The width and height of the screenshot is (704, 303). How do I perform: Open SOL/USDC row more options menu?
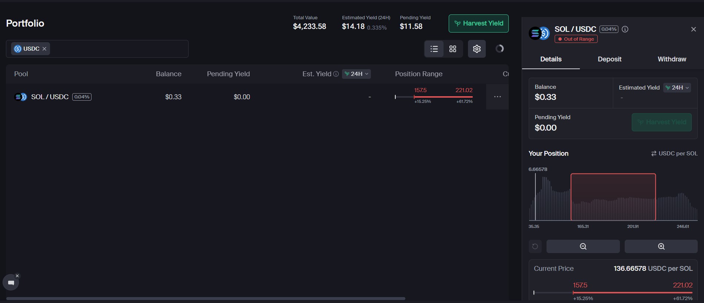tap(497, 97)
